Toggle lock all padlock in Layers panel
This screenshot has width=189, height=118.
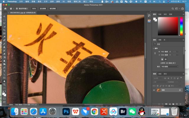tap(169, 86)
